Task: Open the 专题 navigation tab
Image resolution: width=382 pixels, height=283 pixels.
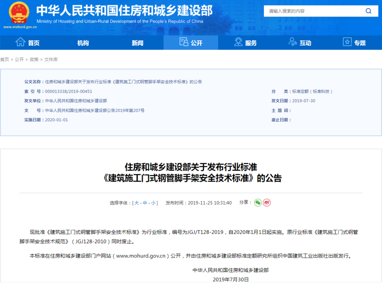Action: pyautogui.click(x=354, y=43)
